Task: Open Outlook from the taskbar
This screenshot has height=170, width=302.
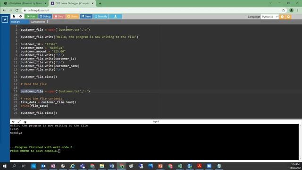Action: click(43, 166)
